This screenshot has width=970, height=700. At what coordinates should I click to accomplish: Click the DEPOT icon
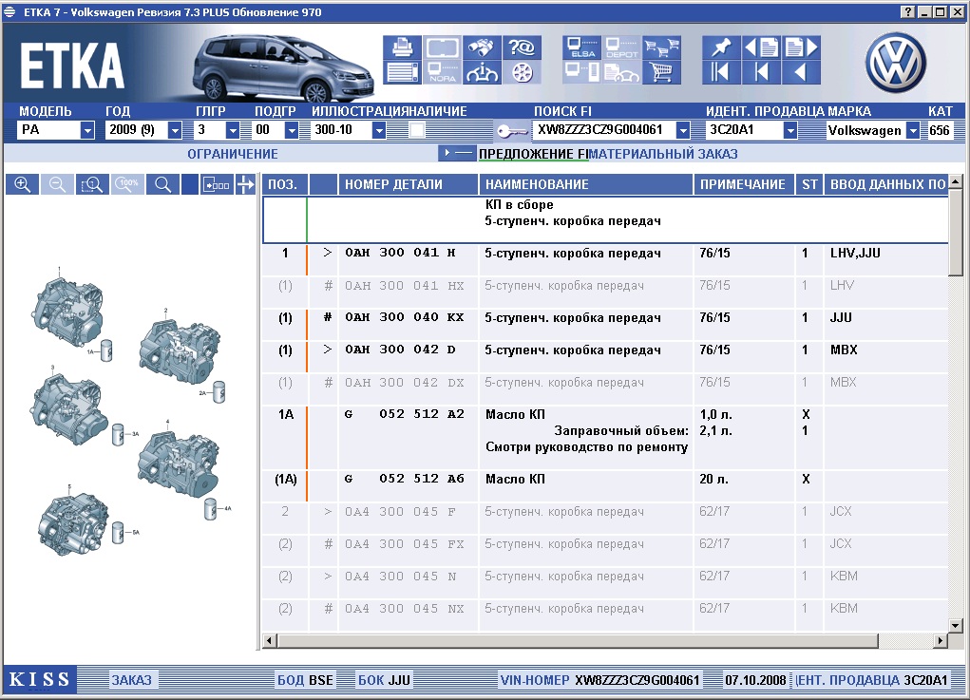tap(621, 47)
